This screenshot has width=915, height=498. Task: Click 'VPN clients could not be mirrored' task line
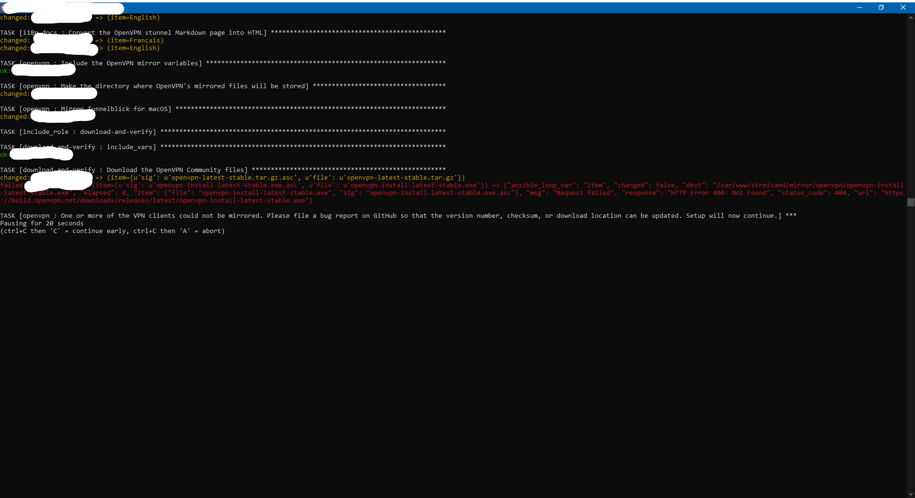click(398, 216)
